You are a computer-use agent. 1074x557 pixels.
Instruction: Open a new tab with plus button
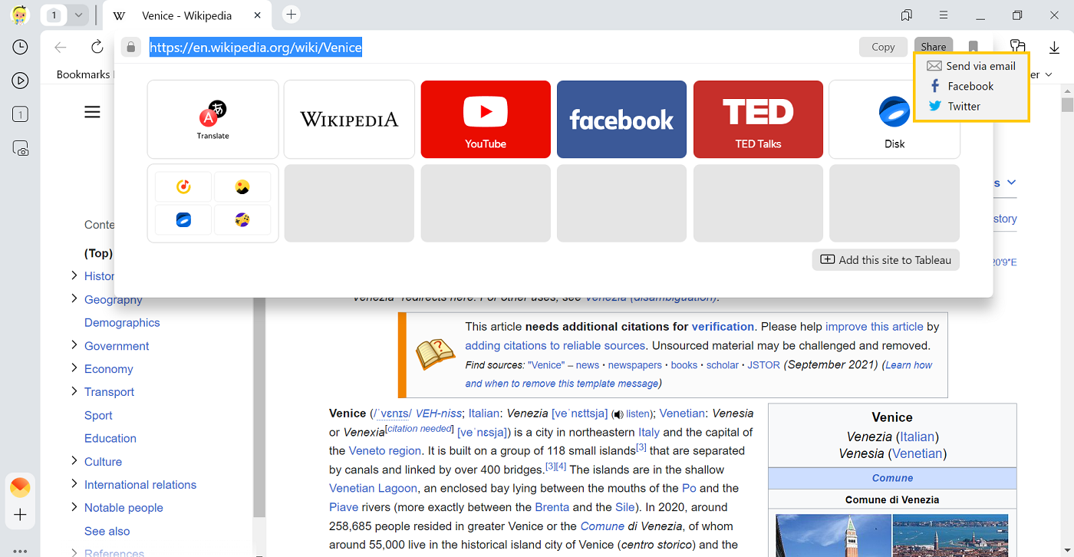pos(292,15)
